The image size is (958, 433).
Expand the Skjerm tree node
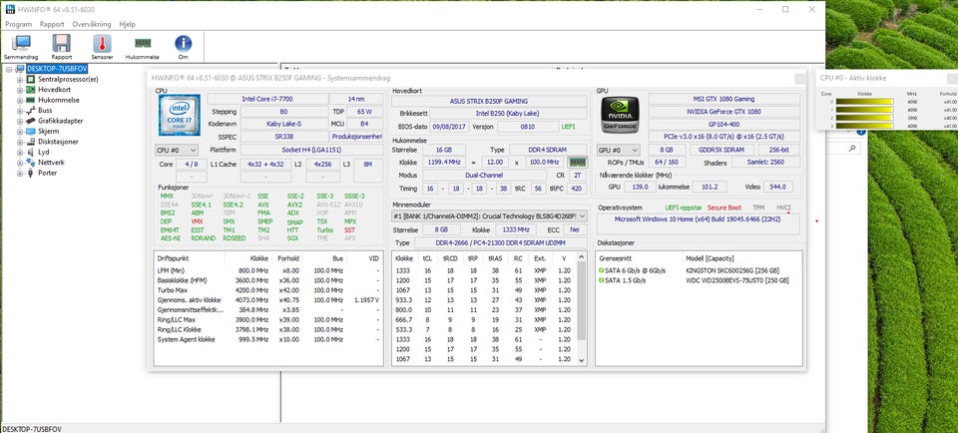pos(20,132)
